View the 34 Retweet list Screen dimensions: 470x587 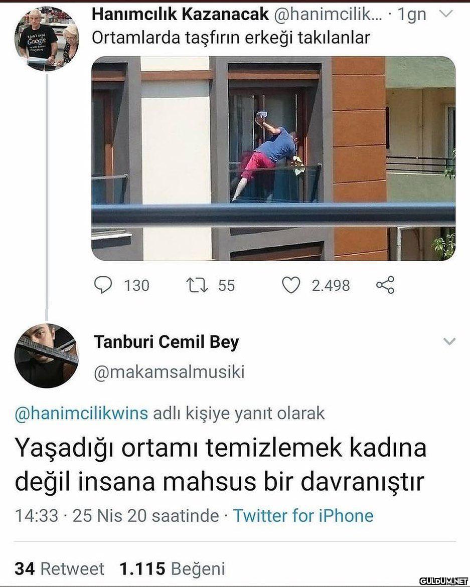(59, 568)
